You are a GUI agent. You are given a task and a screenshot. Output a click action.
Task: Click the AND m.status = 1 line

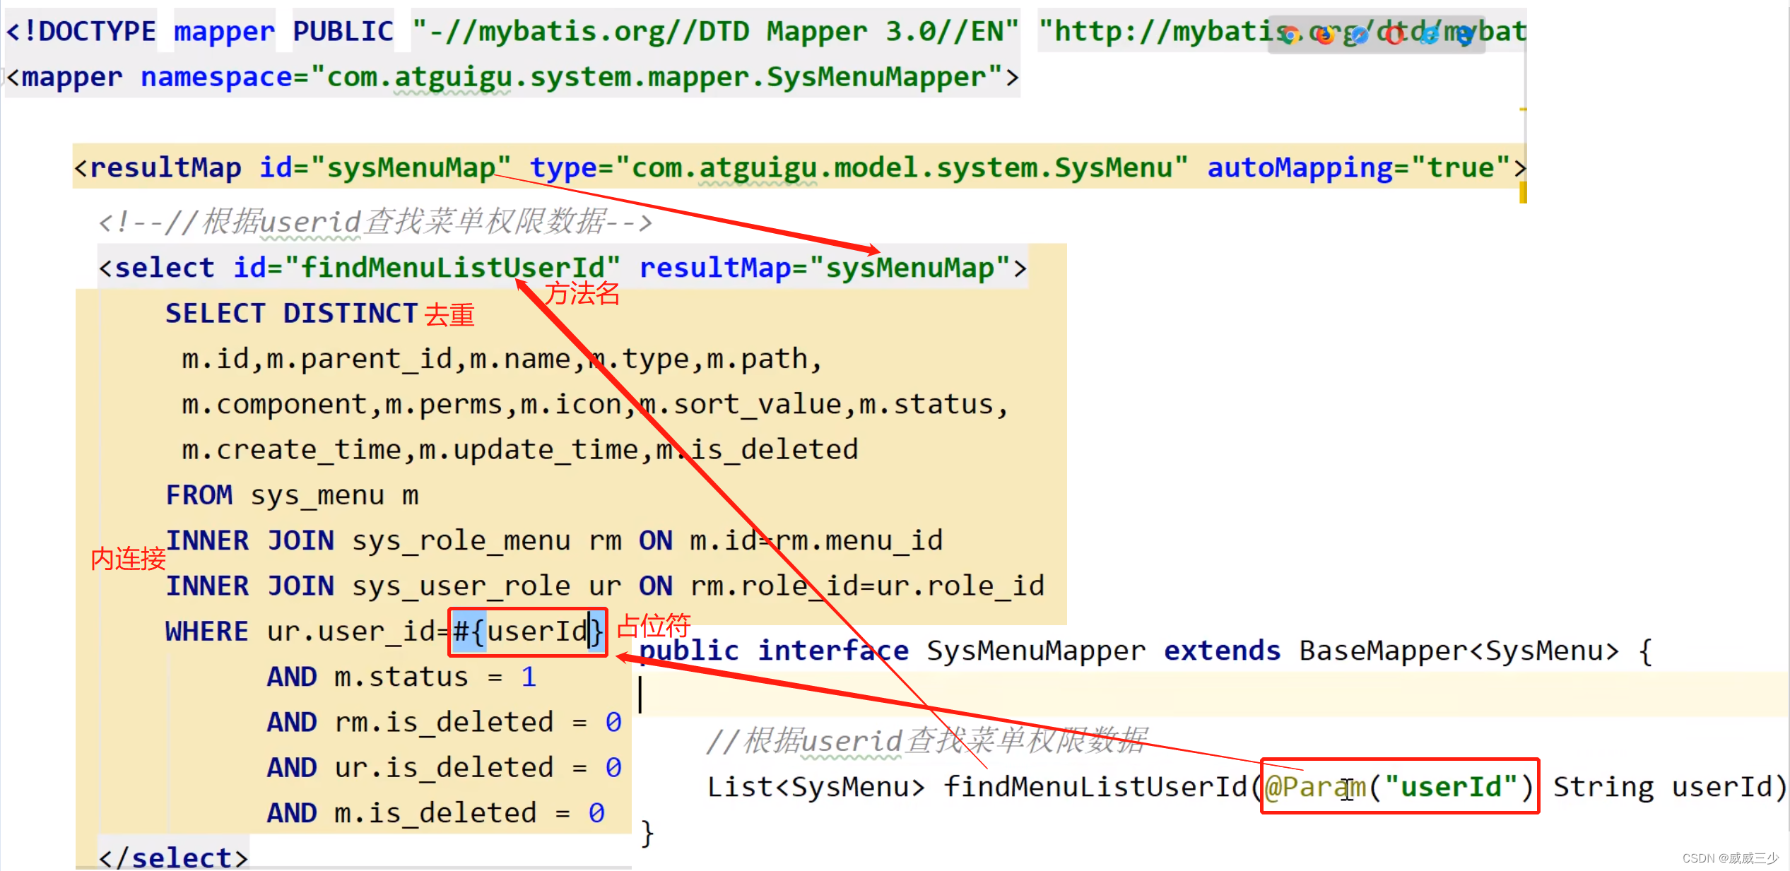tap(401, 677)
